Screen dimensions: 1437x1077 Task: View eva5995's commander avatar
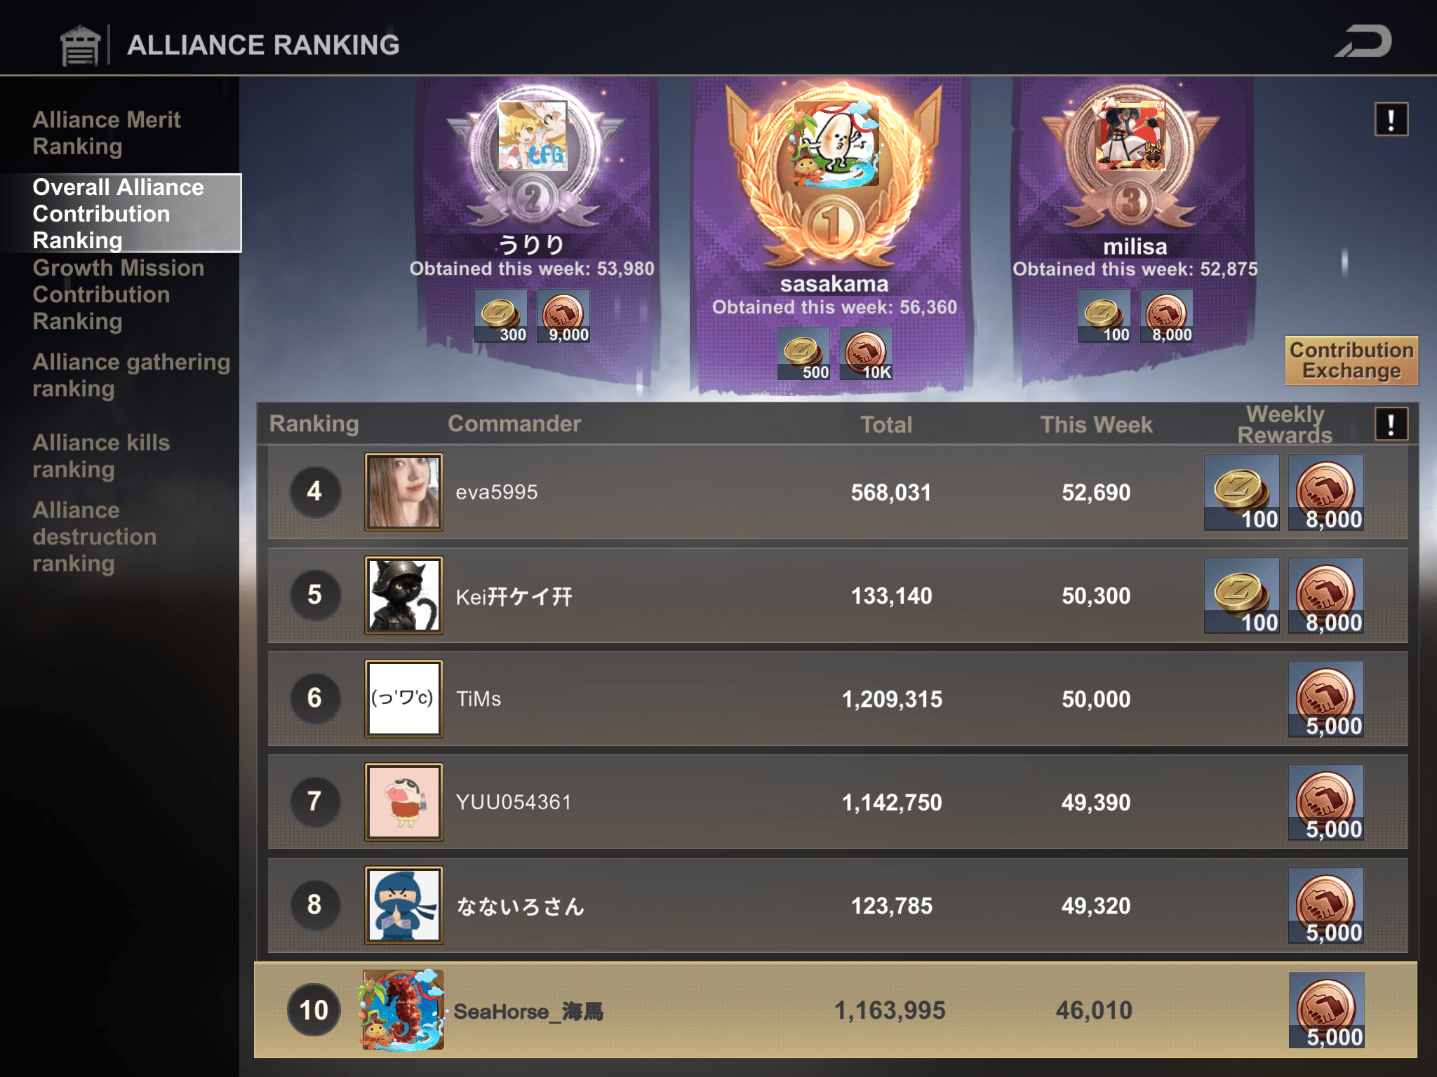coord(403,492)
